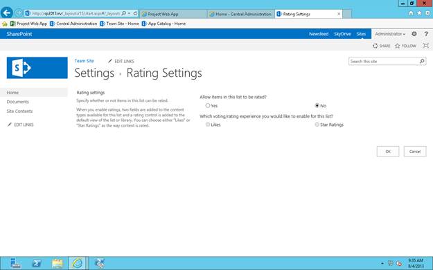Click the SharePoint suite bar title

coord(19,34)
